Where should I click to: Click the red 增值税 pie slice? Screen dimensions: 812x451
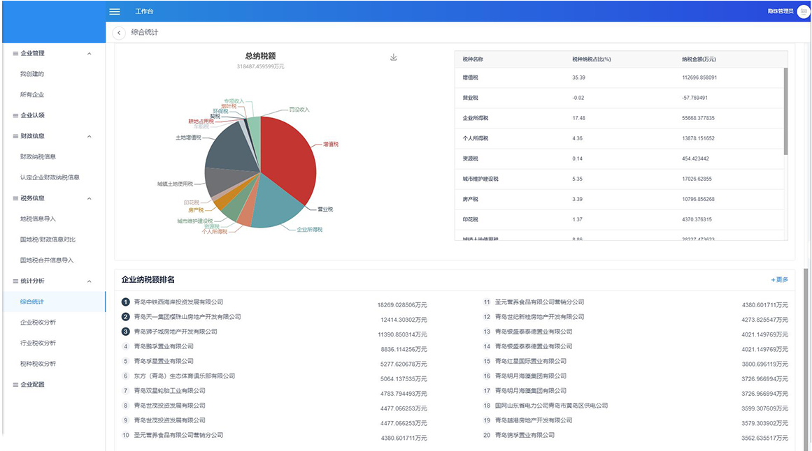(287, 157)
